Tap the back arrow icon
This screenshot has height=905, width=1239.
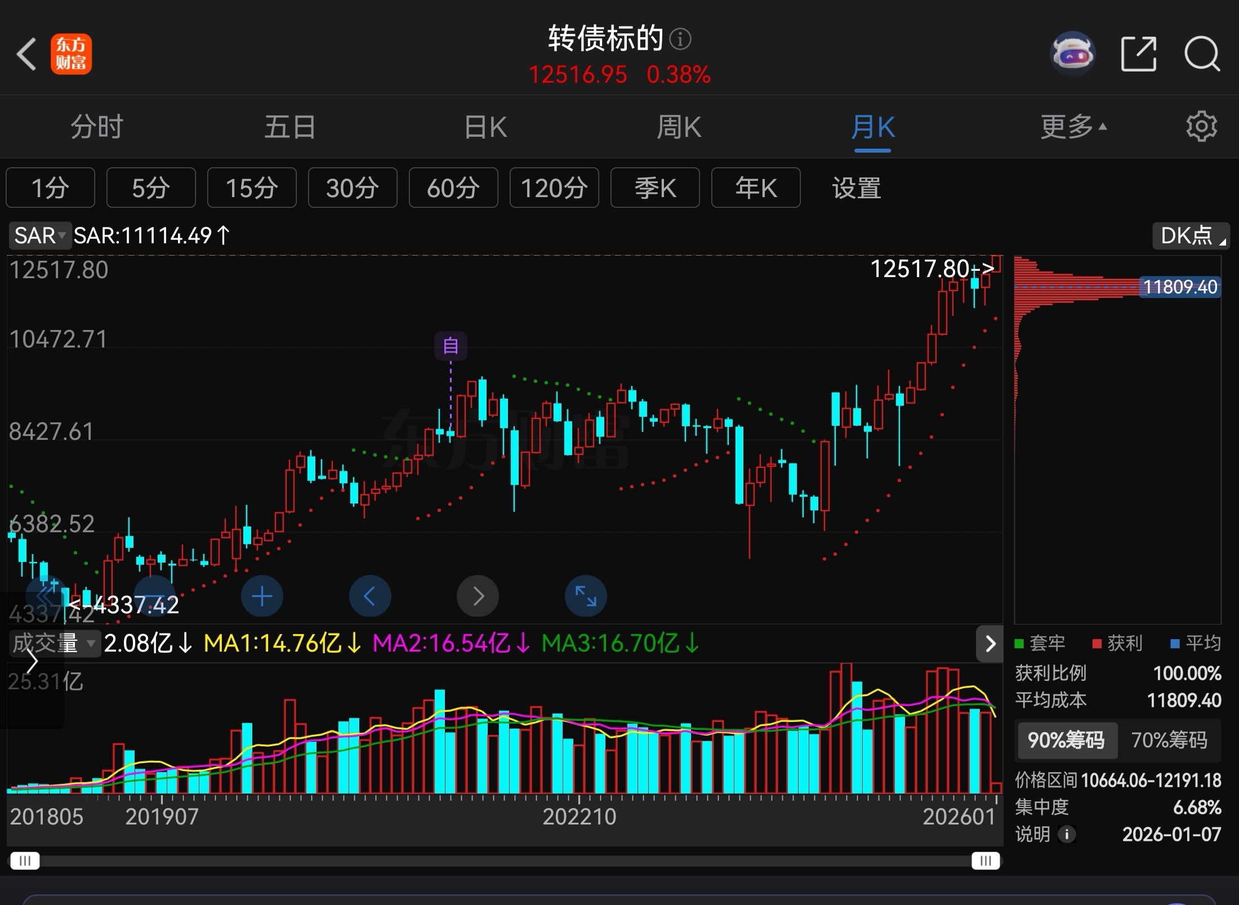click(27, 55)
